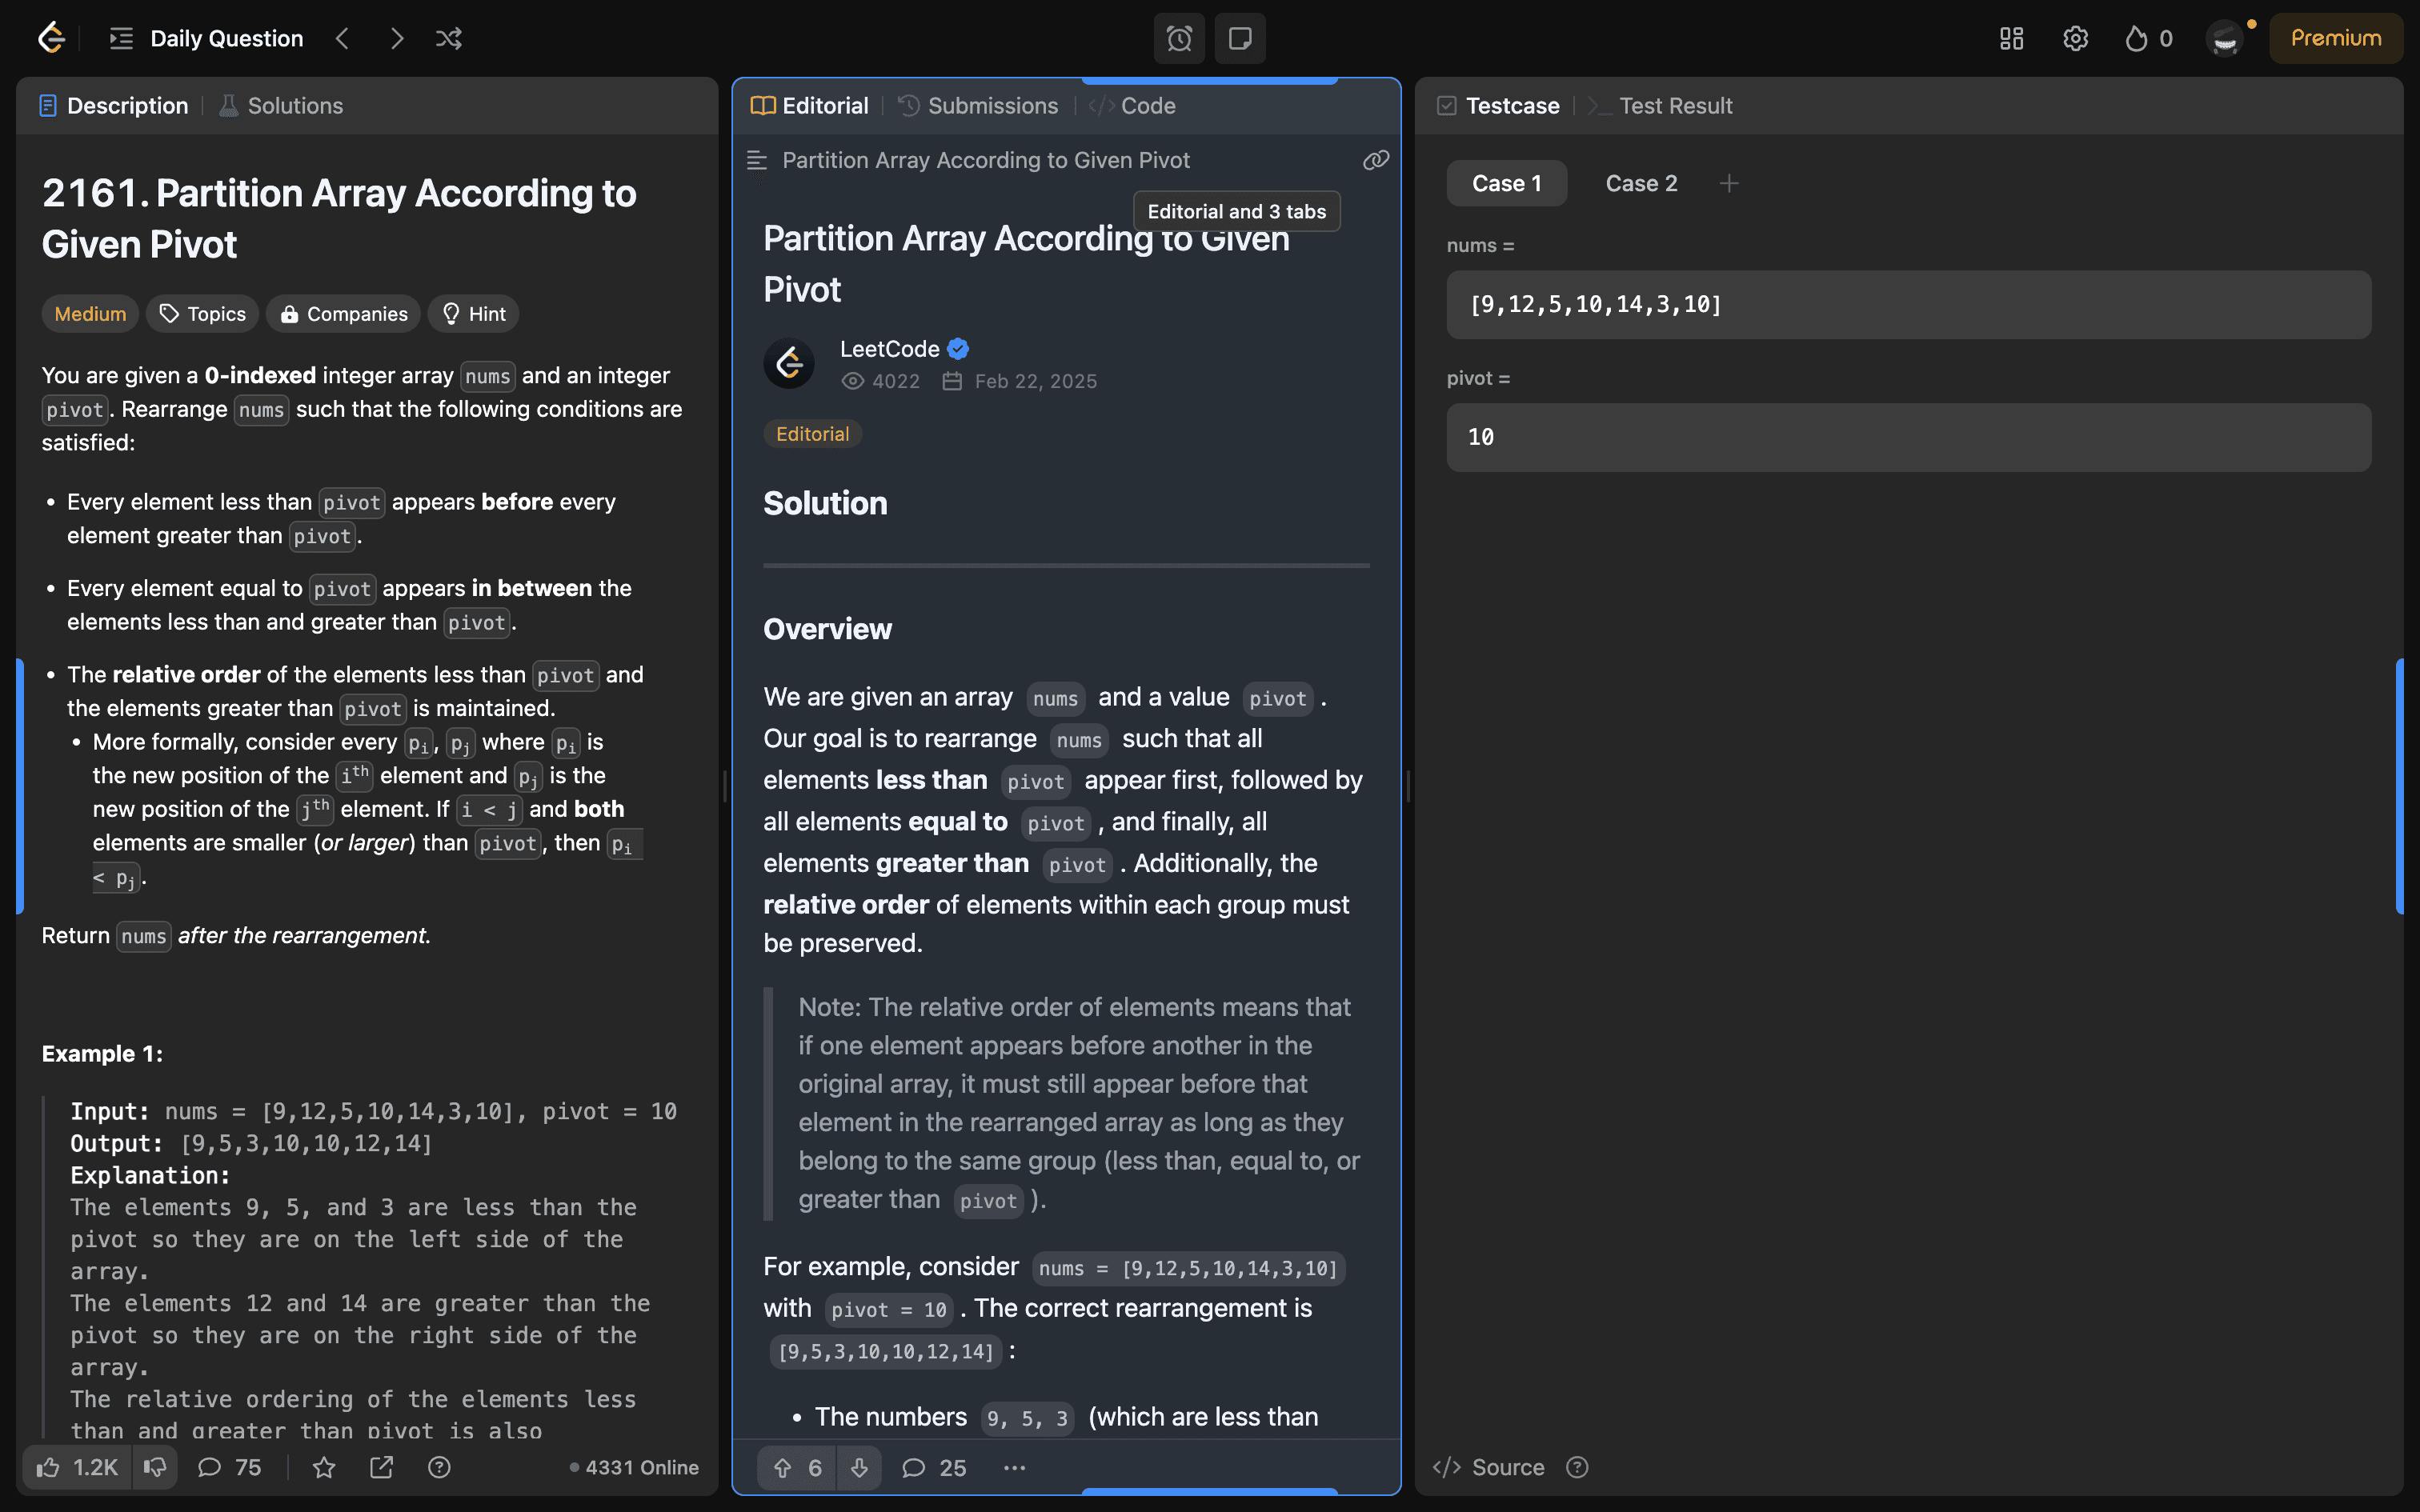This screenshot has width=2420, height=1512.
Task: Open the editorial table of contents
Action: pyautogui.click(x=757, y=160)
